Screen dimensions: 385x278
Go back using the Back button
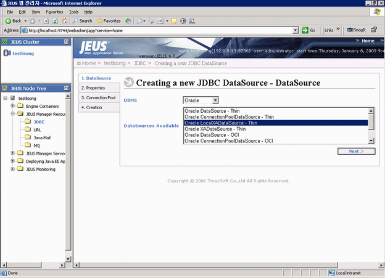pyautogui.click(x=14, y=21)
